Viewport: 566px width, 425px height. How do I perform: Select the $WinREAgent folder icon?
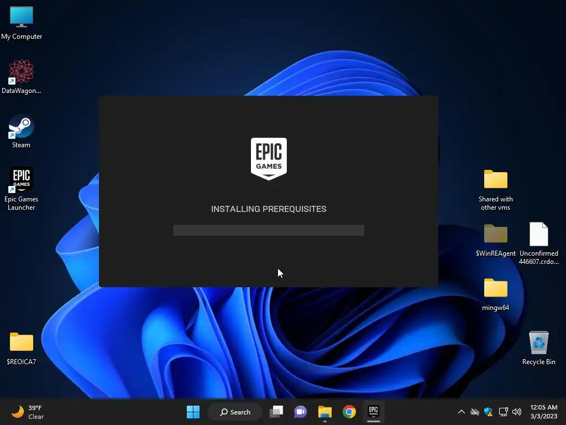(495, 240)
